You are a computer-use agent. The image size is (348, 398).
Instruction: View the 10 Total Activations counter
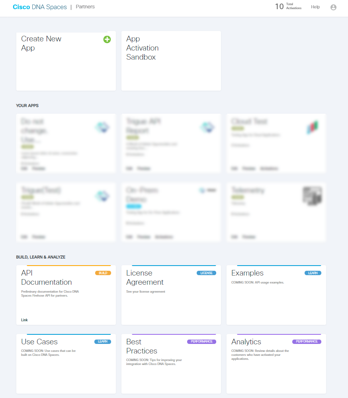point(288,6)
